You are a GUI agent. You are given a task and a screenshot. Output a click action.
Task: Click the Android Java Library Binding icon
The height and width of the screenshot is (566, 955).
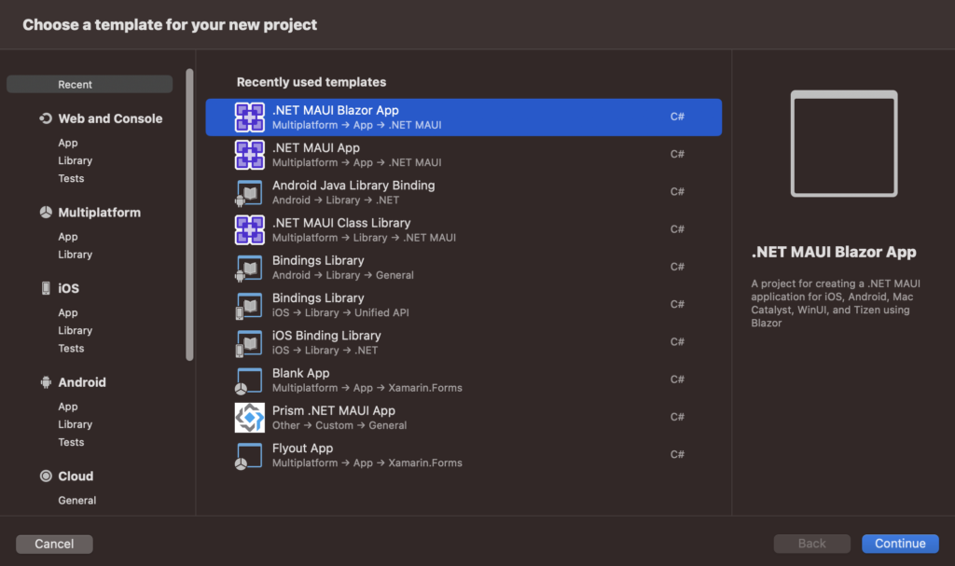249,192
